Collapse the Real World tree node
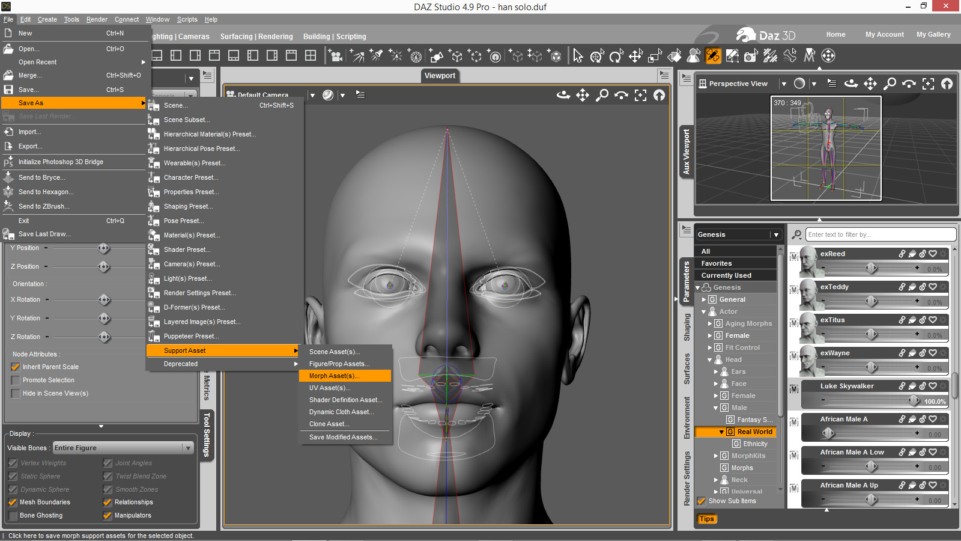Image resolution: width=961 pixels, height=541 pixels. click(721, 432)
